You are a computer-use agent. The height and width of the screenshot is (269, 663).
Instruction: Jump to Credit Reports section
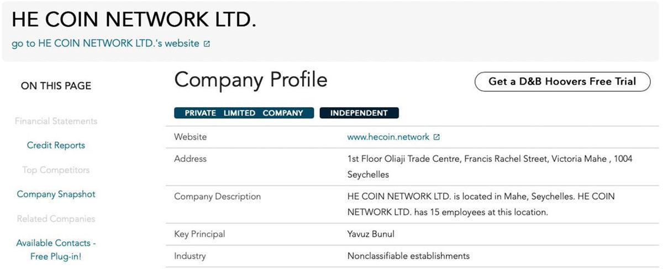tap(56, 145)
